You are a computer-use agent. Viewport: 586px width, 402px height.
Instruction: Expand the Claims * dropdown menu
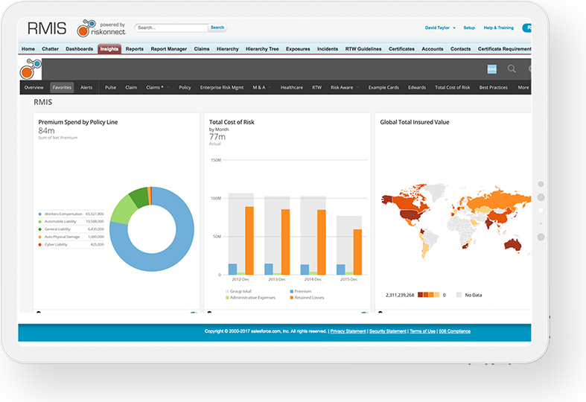(158, 87)
